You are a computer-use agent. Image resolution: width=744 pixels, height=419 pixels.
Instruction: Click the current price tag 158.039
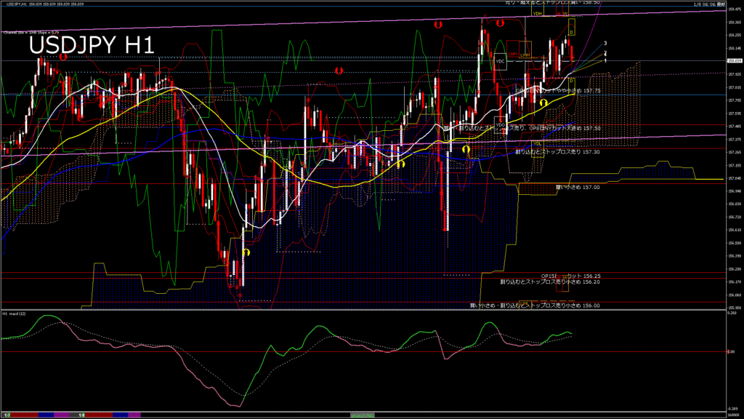(735, 61)
